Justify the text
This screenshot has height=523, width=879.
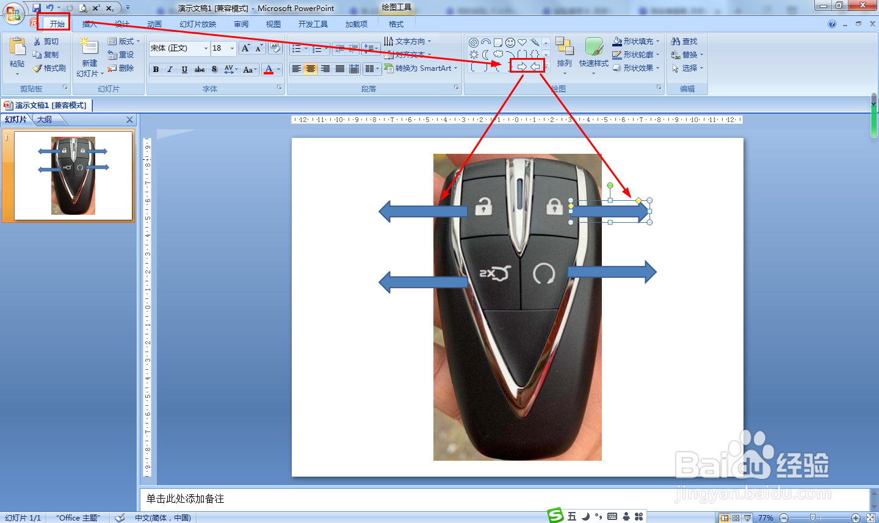pos(340,69)
